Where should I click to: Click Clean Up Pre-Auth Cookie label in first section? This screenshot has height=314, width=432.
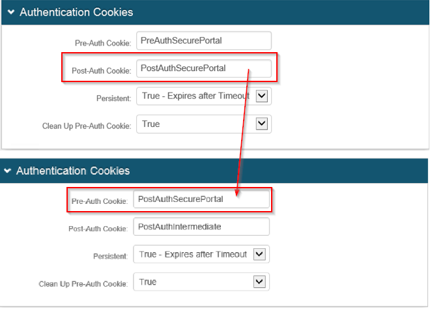point(87,126)
